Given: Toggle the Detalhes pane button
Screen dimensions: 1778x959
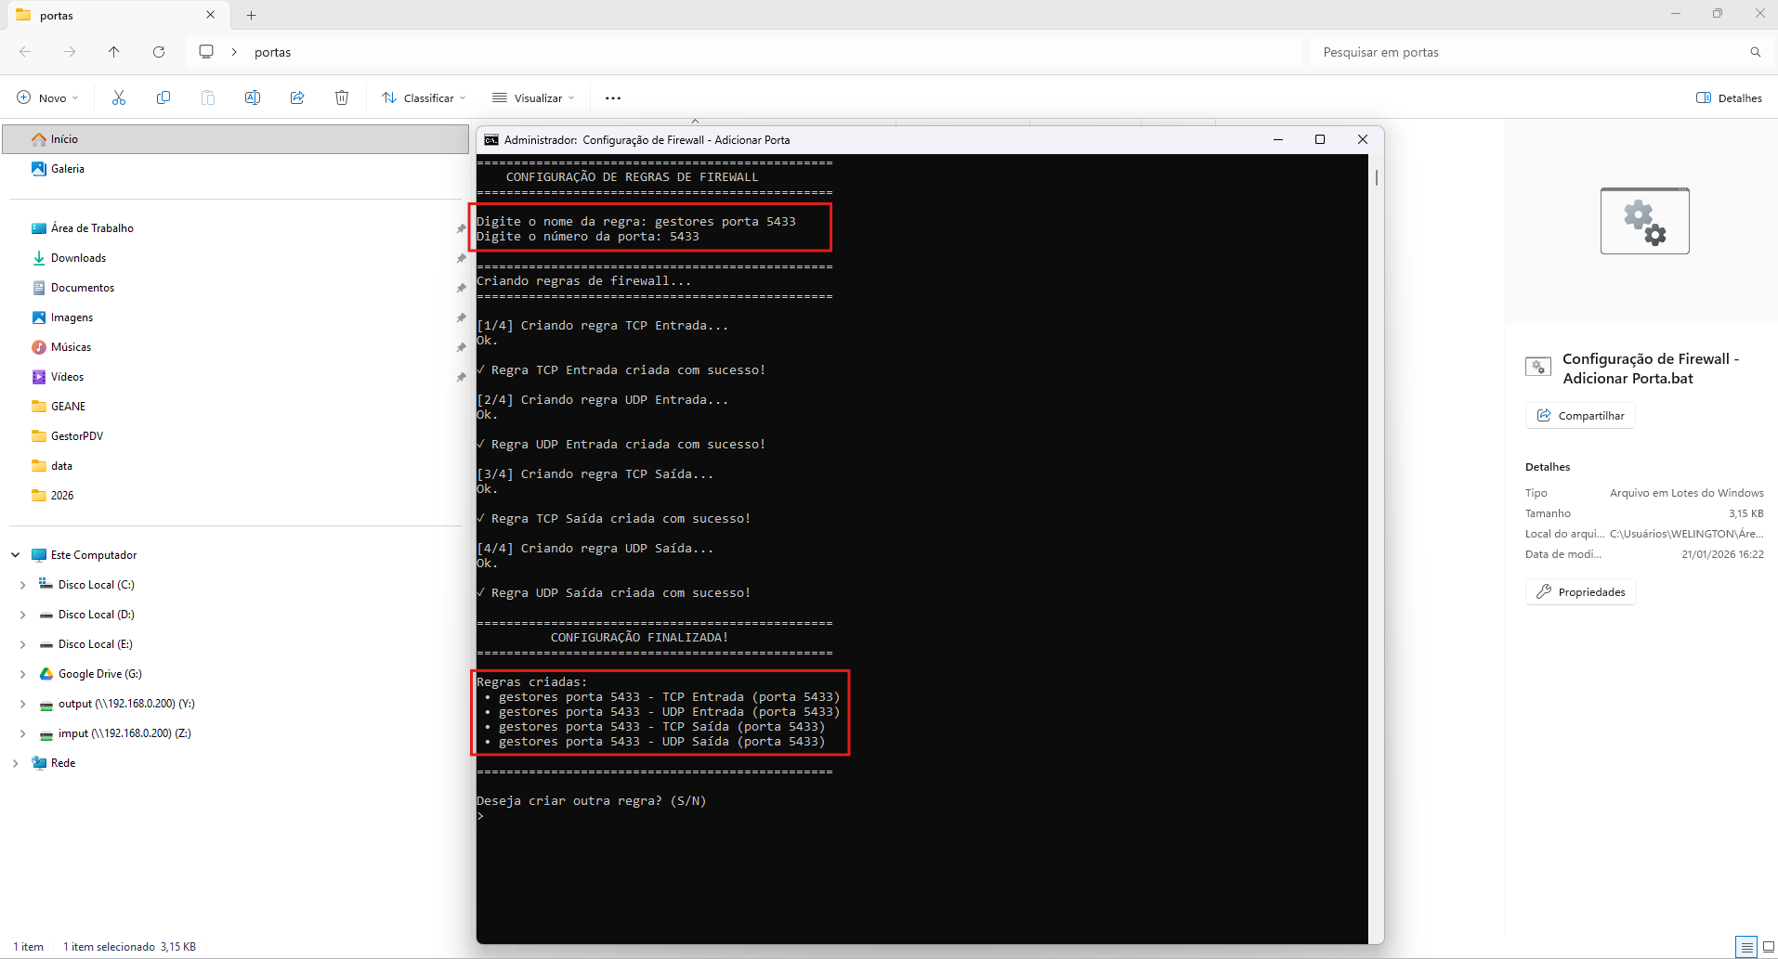Looking at the screenshot, I should [1729, 97].
